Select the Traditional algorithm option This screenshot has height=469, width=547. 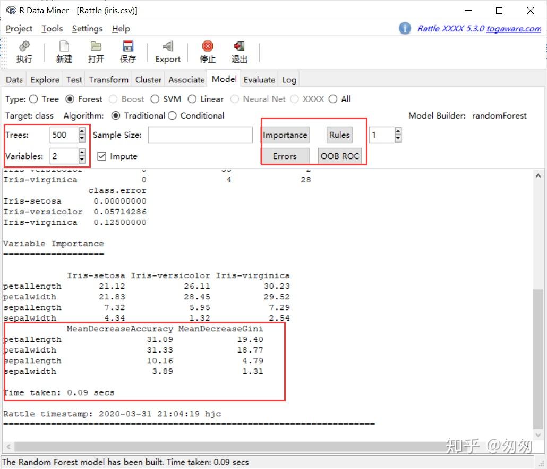tap(116, 115)
